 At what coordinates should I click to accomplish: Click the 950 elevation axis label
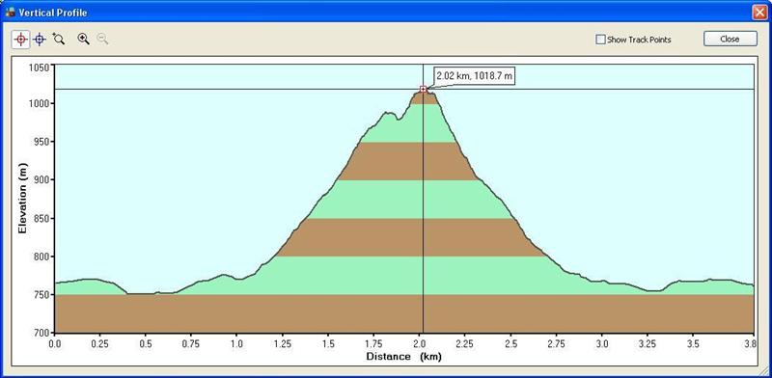click(42, 143)
